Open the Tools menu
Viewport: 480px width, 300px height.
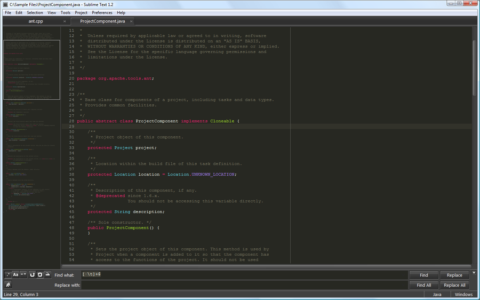click(66, 13)
